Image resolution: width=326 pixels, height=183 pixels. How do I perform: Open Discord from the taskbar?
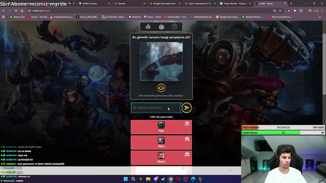(156, 179)
